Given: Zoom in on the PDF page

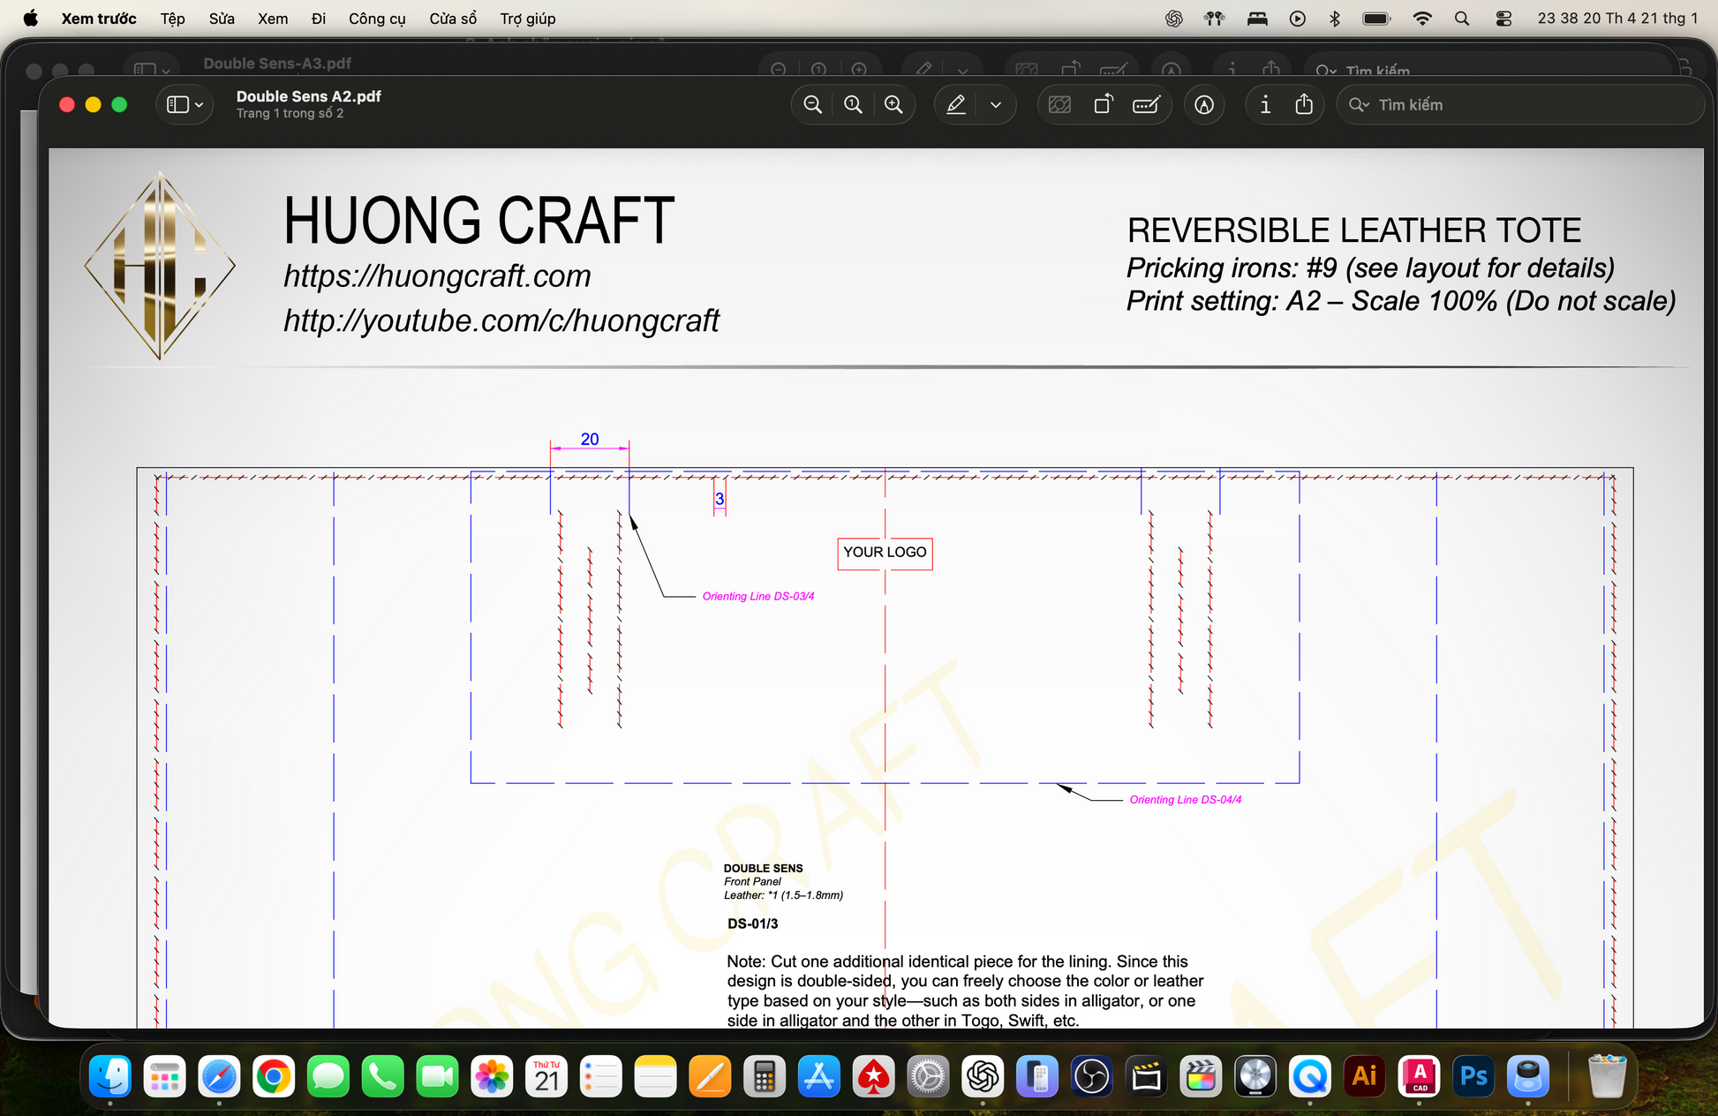Looking at the screenshot, I should [x=893, y=105].
